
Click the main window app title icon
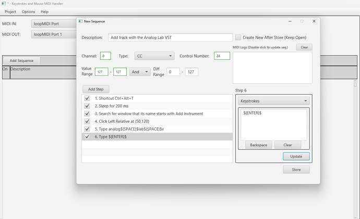click(4, 4)
